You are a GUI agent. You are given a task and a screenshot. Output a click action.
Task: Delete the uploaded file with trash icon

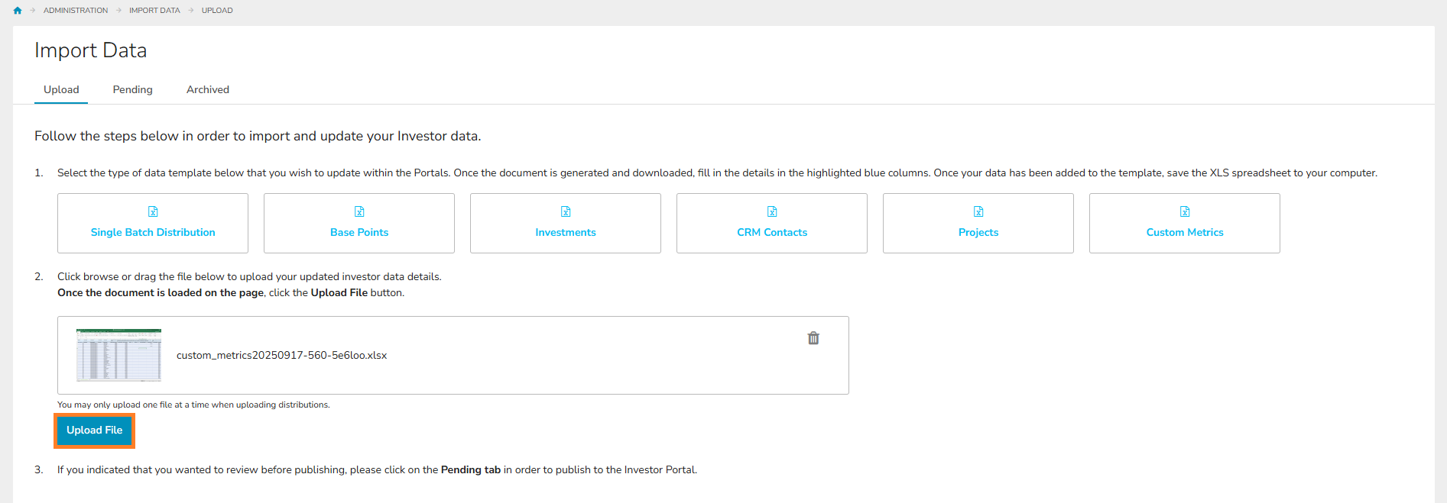pos(813,338)
